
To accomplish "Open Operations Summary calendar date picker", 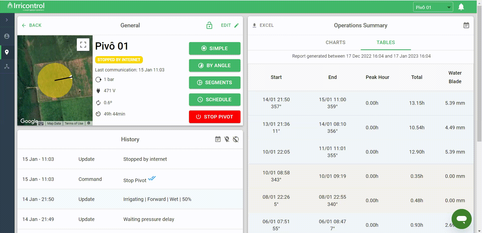I will coord(466,25).
